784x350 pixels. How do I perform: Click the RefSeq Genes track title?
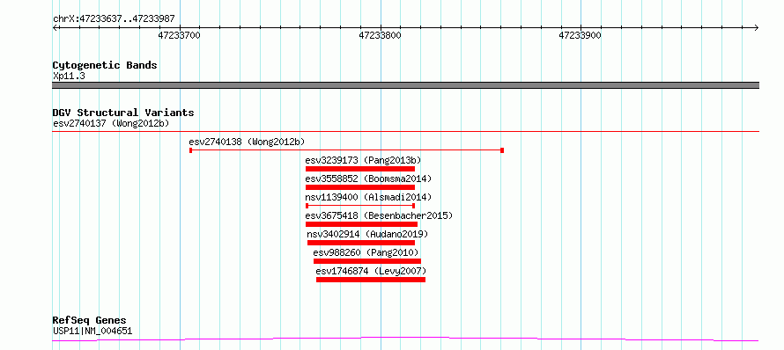pos(89,321)
